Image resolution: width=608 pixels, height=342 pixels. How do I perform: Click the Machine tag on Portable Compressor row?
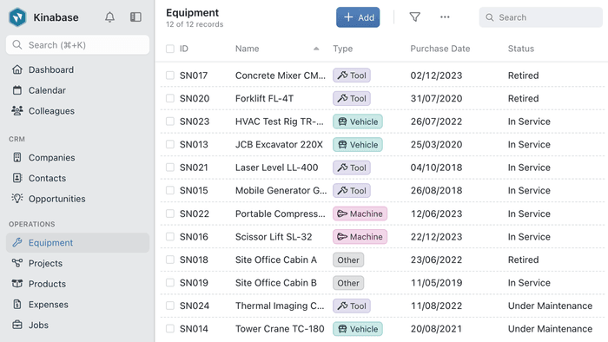(360, 214)
